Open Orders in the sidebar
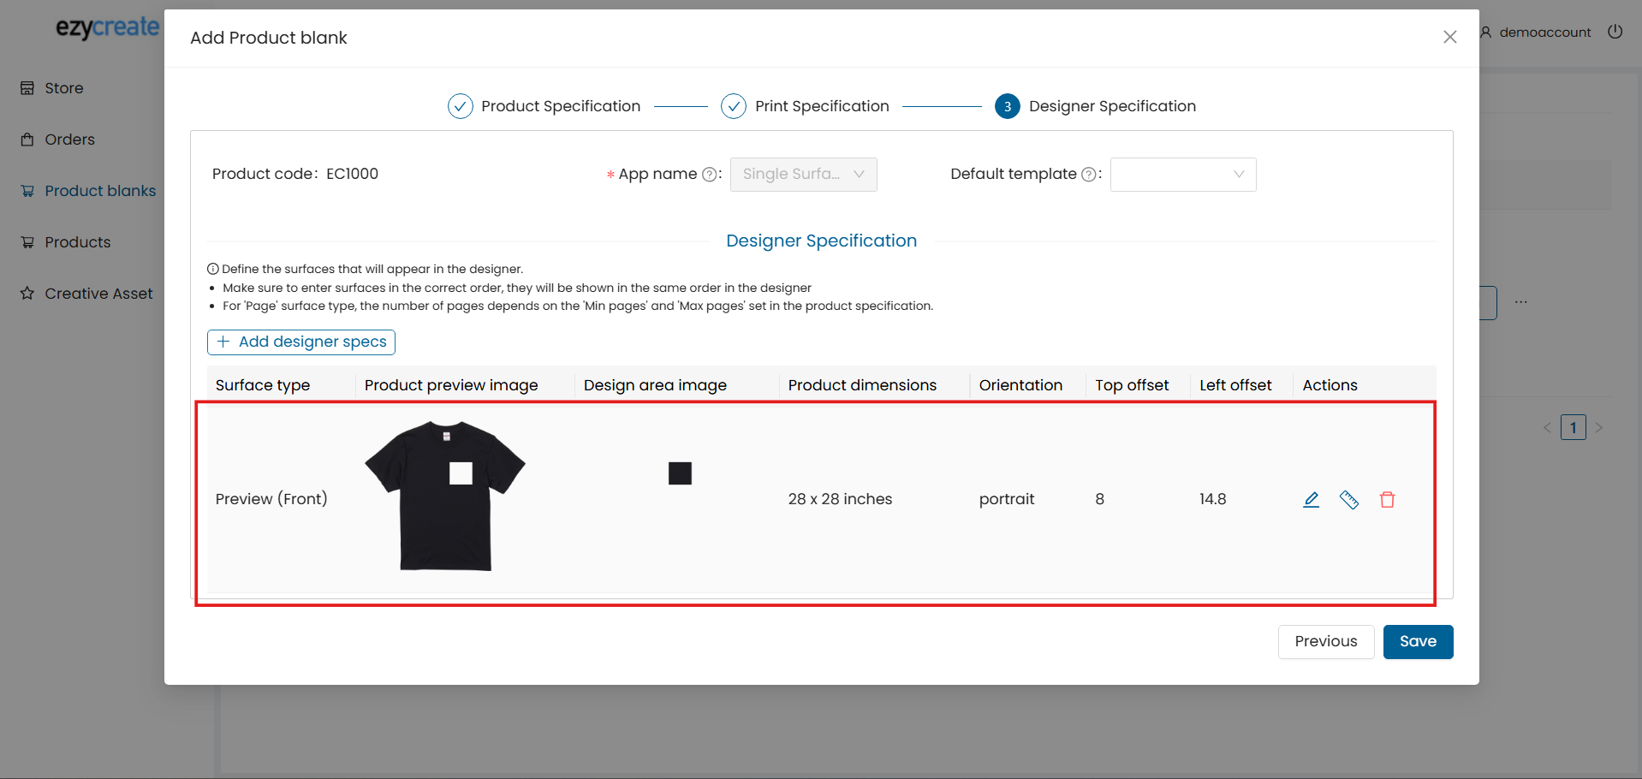 69,140
